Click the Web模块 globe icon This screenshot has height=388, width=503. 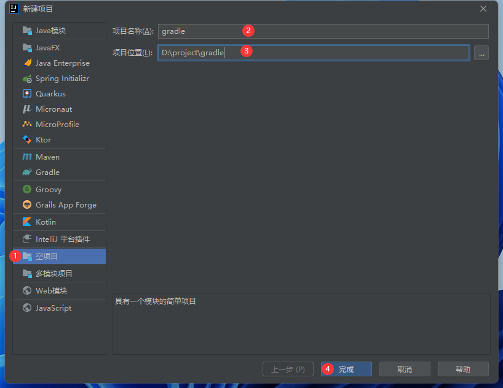tap(27, 290)
